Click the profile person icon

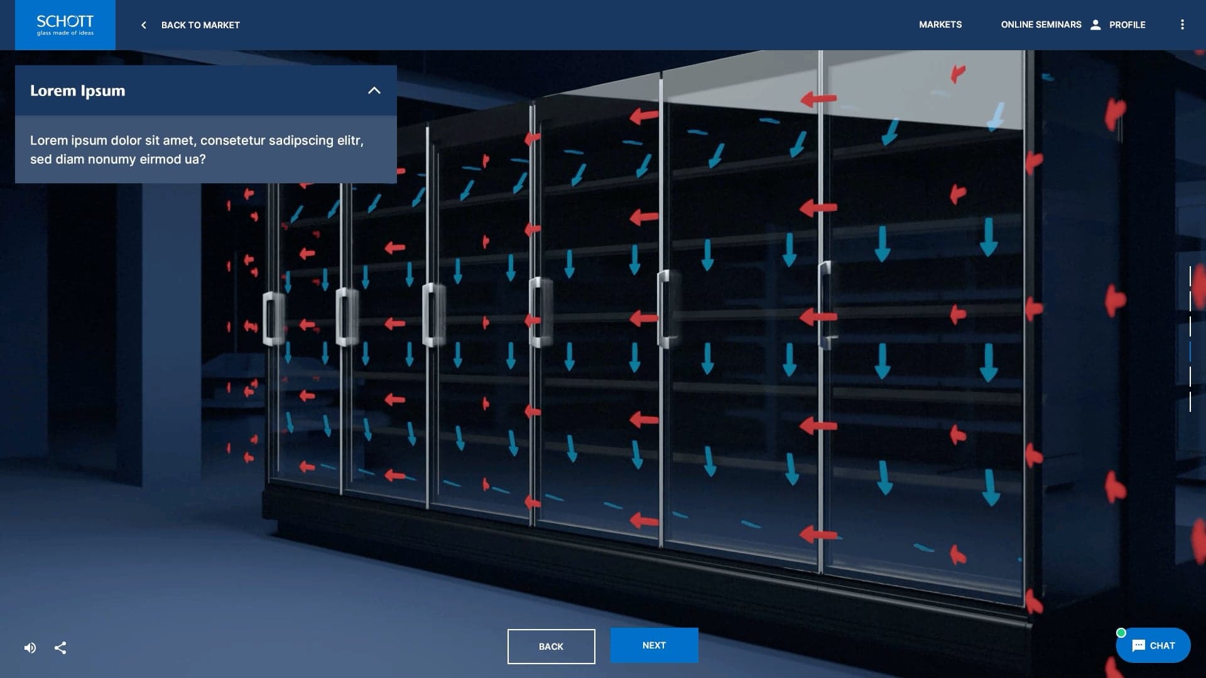1095,24
